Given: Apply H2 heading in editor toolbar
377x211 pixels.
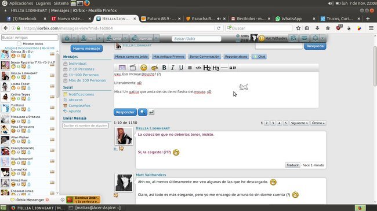Looking at the screenshot, I should point(207,68).
